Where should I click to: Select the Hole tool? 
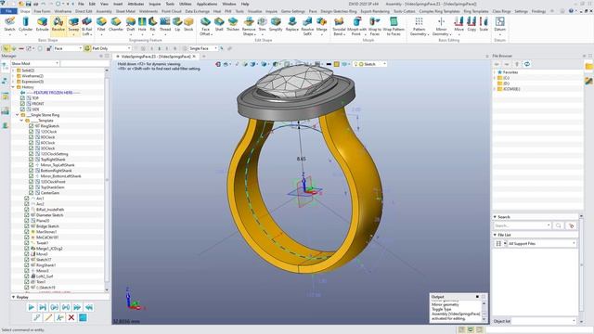point(142,25)
